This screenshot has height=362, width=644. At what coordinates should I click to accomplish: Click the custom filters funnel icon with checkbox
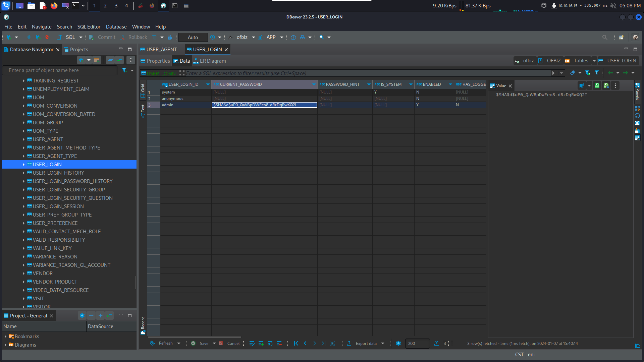tap(587, 73)
